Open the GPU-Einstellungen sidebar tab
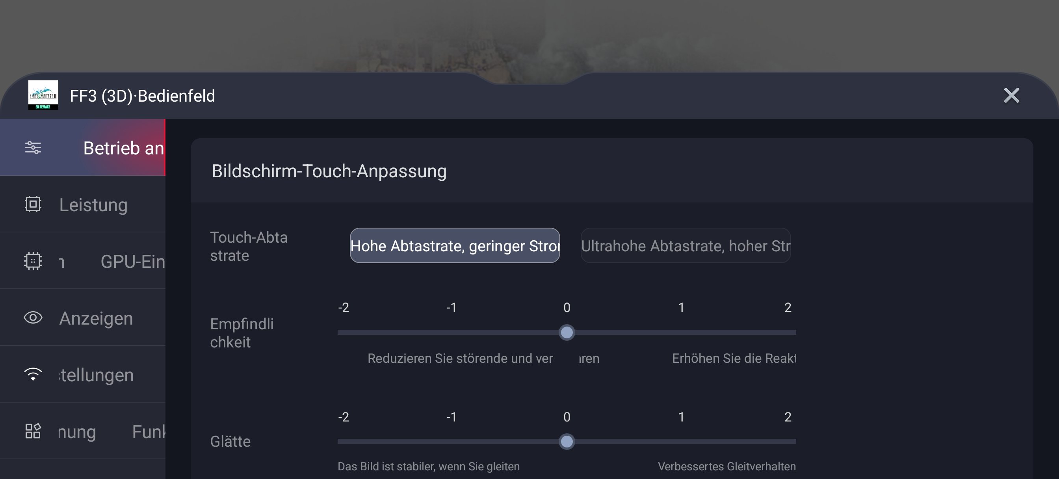The width and height of the screenshot is (1059, 479). (132, 262)
